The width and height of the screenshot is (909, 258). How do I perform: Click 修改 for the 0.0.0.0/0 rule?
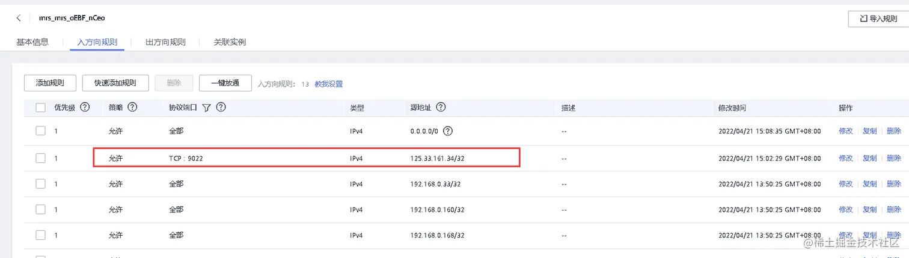coord(846,131)
